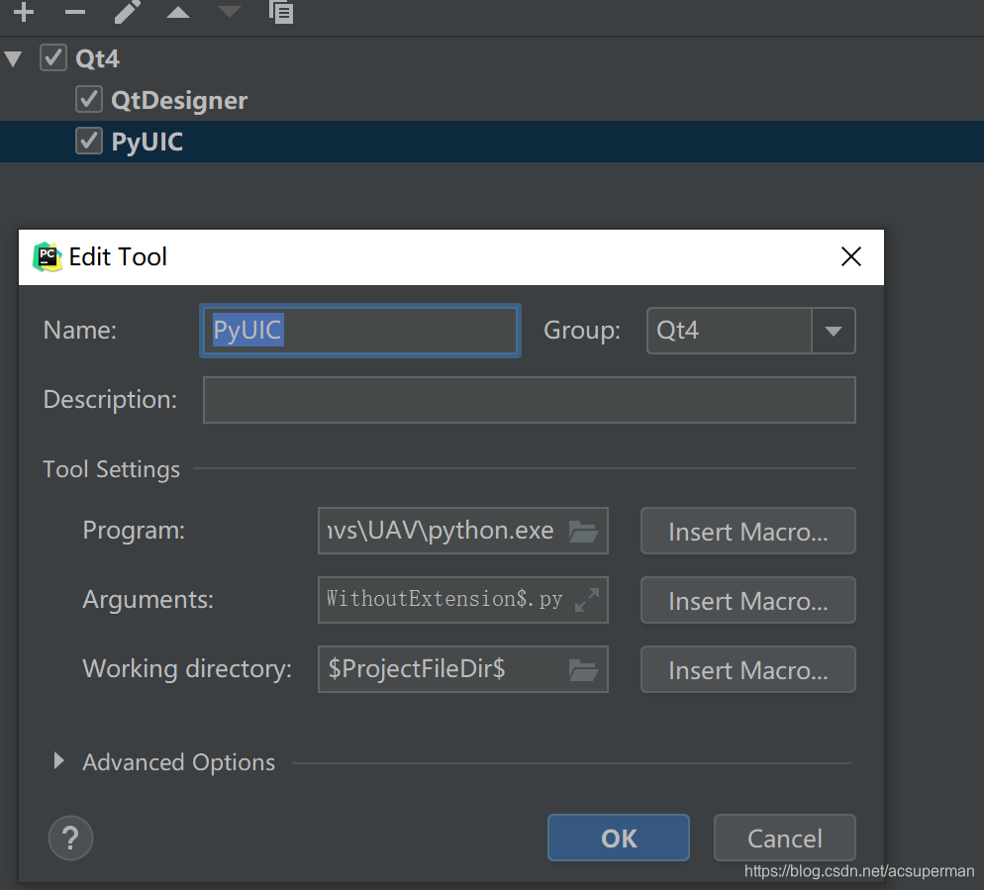Select the Qt4 group label
Image resolution: width=984 pixels, height=890 pixels.
97,58
